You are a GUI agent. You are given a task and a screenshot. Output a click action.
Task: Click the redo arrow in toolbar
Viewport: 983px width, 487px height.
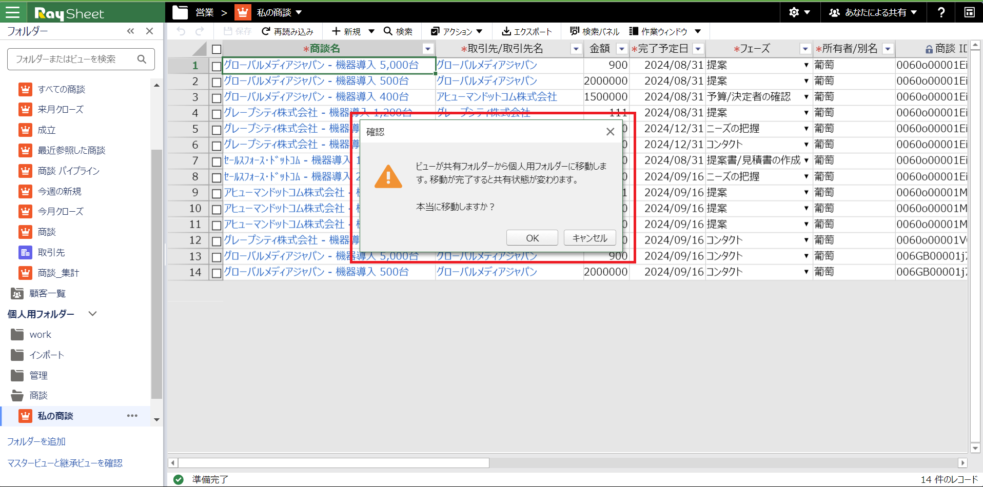tap(200, 31)
